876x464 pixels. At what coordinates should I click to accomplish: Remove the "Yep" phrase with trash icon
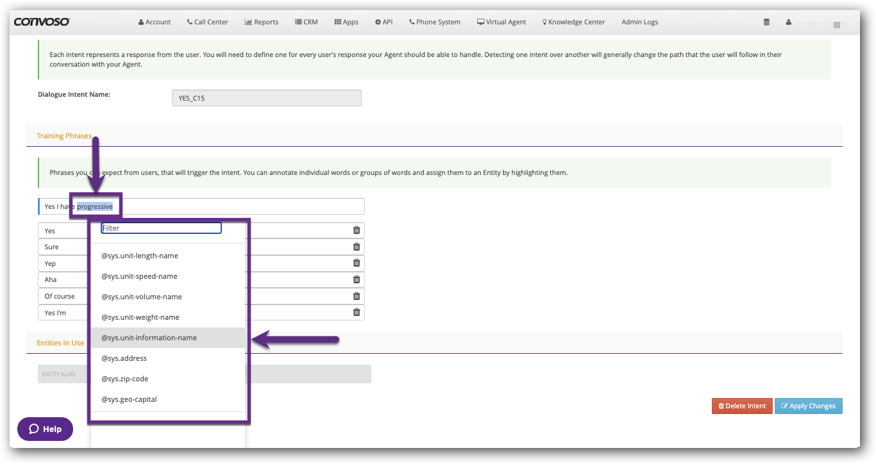click(x=357, y=263)
